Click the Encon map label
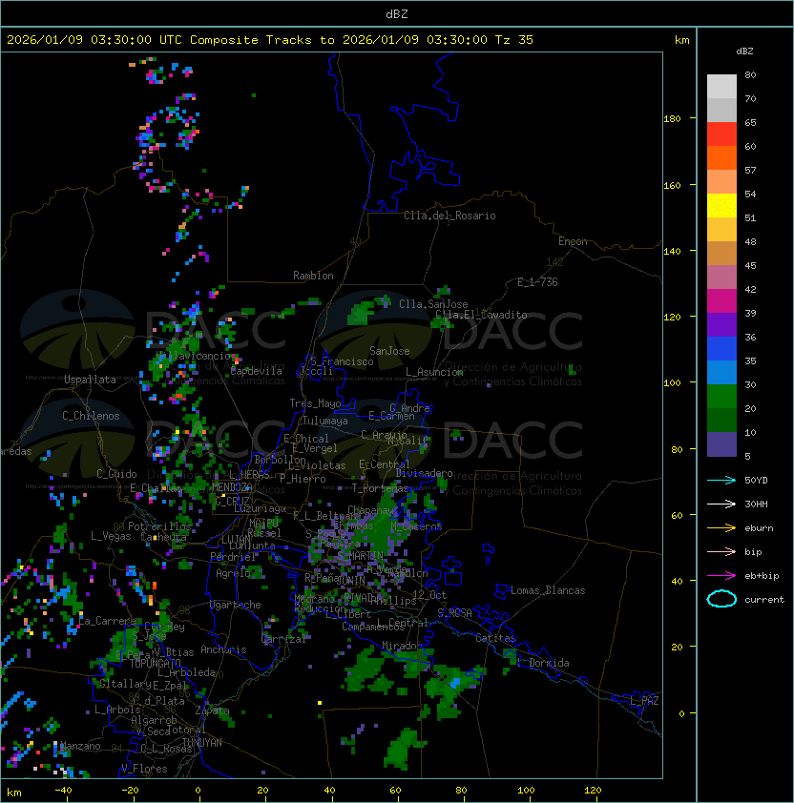The height and width of the screenshot is (803, 794). 573,241
